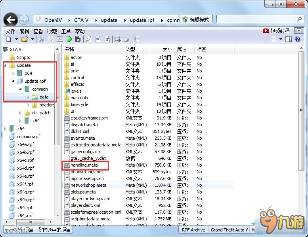
Task: Click the blue help question icon
Action: [x=298, y=40]
